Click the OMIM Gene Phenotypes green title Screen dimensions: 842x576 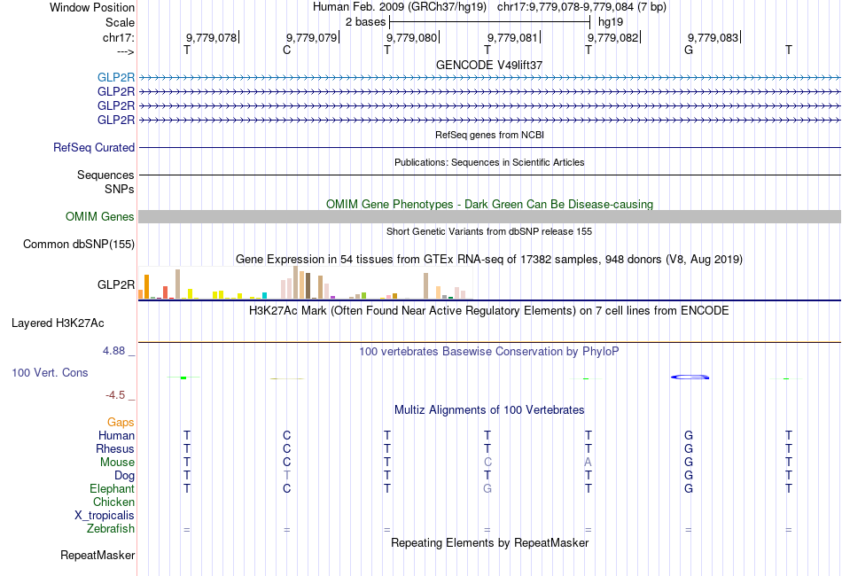(489, 205)
